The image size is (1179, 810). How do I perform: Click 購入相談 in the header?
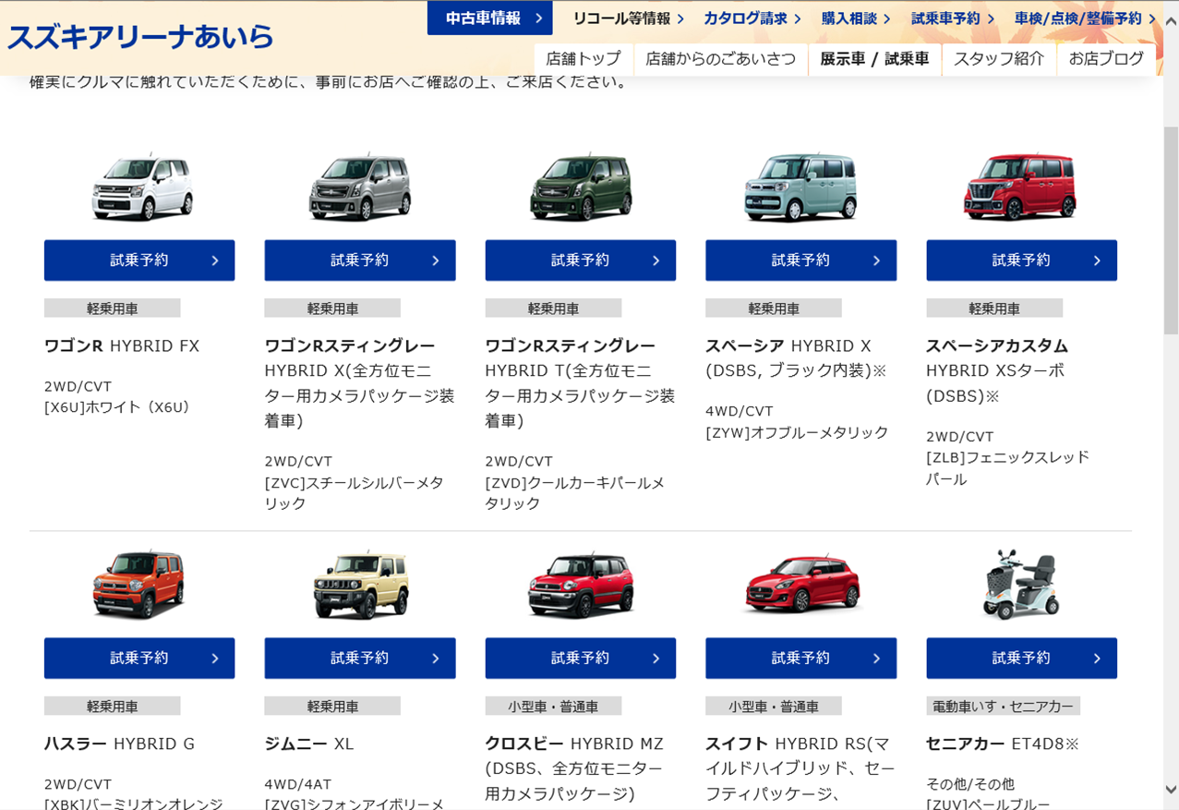coord(856,18)
